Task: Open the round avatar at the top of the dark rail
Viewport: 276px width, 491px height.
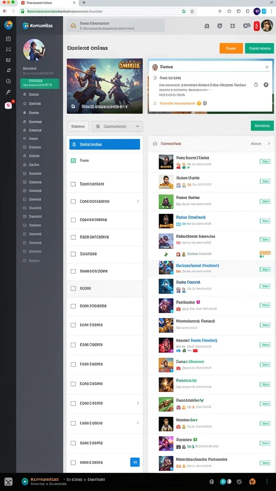Action: point(9,25)
